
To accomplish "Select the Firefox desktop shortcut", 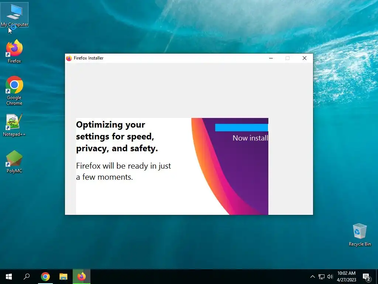I will 14,51.
